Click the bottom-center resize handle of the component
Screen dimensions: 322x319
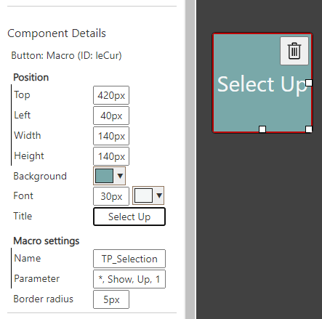coord(262,129)
